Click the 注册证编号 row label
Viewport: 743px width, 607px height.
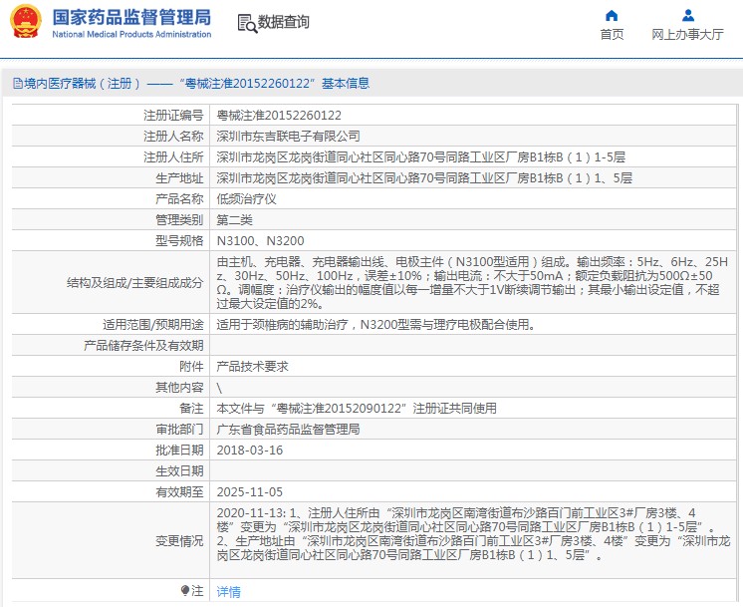click(173, 116)
